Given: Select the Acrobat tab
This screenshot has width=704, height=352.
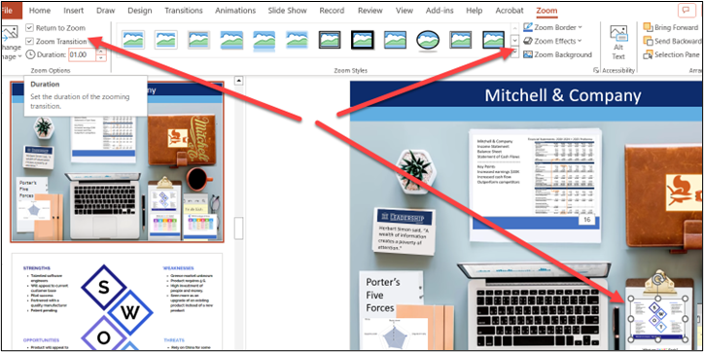Looking at the screenshot, I should pyautogui.click(x=510, y=11).
